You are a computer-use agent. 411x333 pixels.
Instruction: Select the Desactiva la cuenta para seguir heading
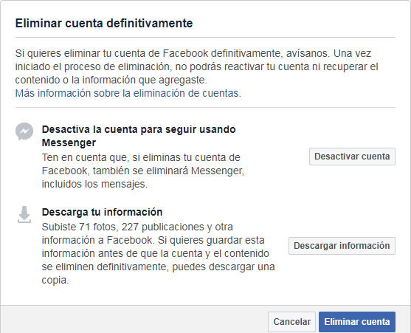(x=139, y=136)
